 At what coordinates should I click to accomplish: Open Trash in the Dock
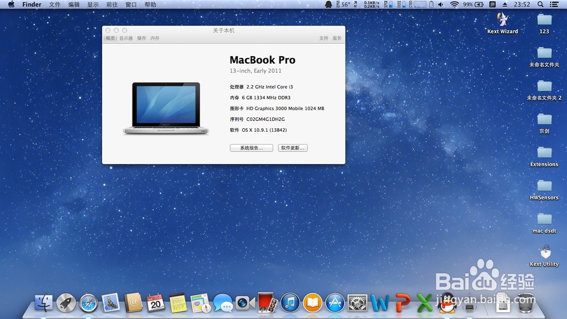(526, 303)
